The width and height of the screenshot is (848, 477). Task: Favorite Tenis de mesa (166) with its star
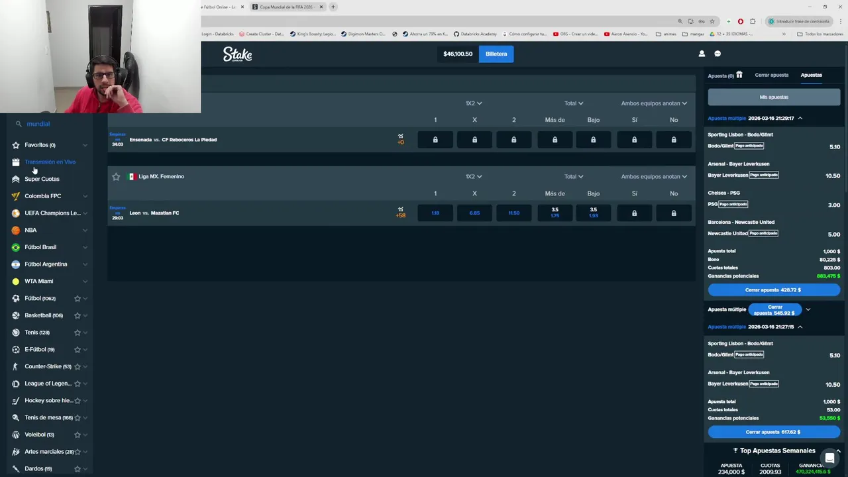tap(78, 417)
